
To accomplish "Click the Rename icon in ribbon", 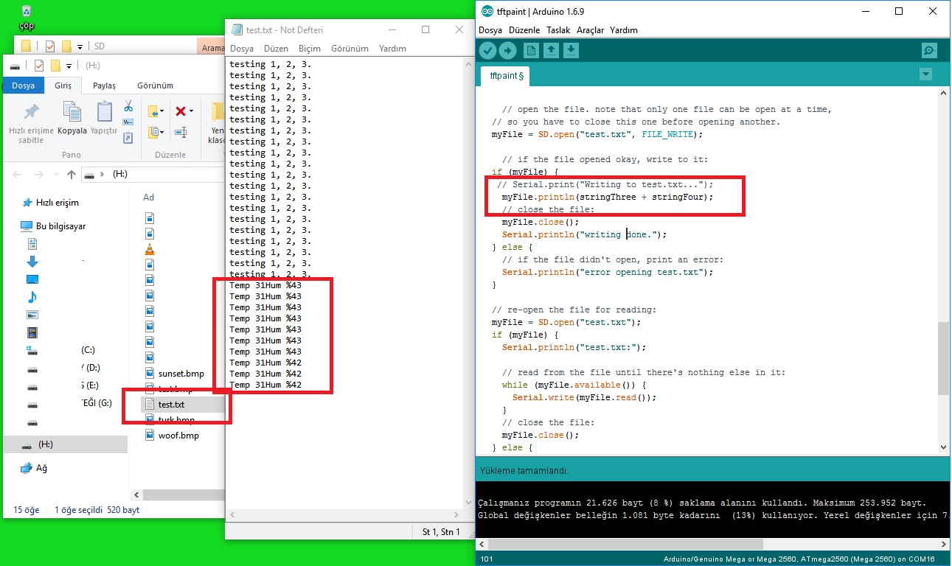I will pos(181,133).
